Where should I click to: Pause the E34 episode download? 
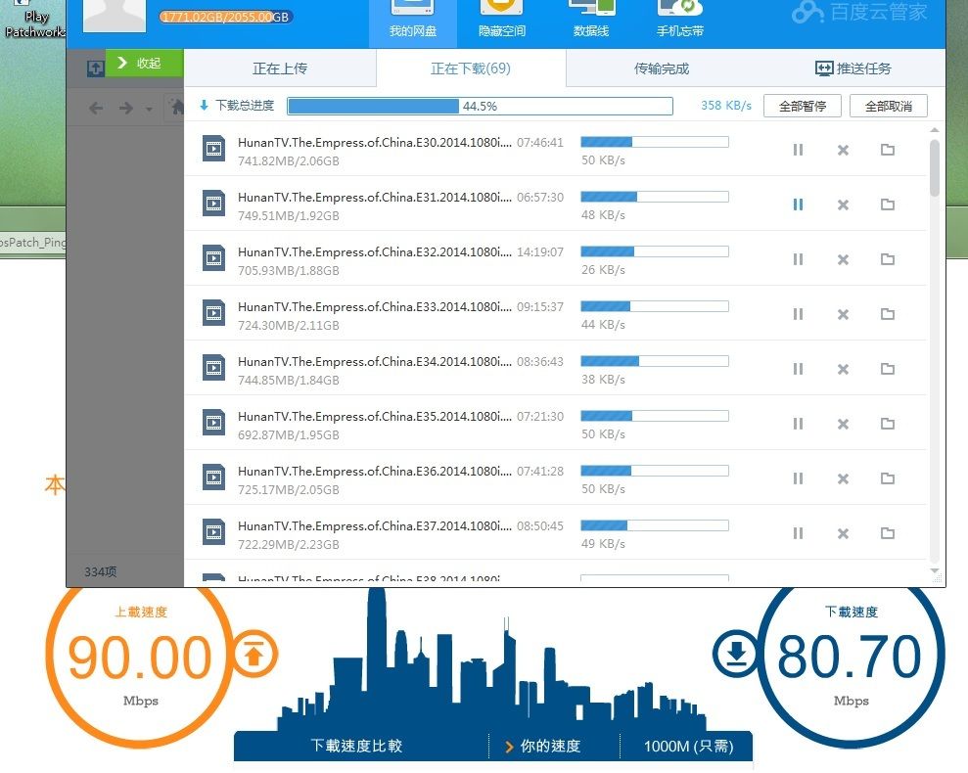798,369
